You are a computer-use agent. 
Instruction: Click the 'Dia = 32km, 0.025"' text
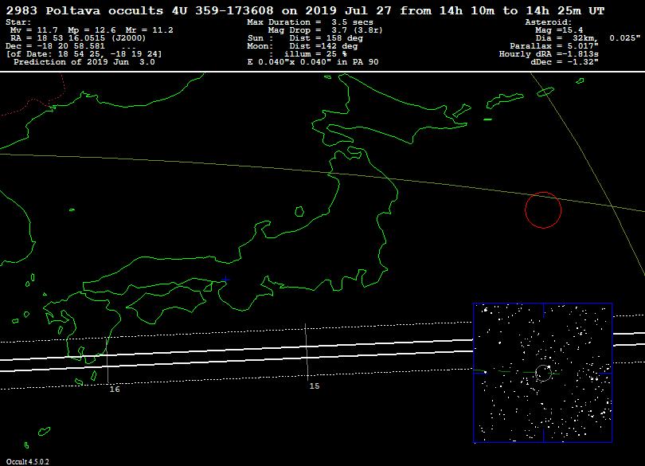tap(588, 38)
